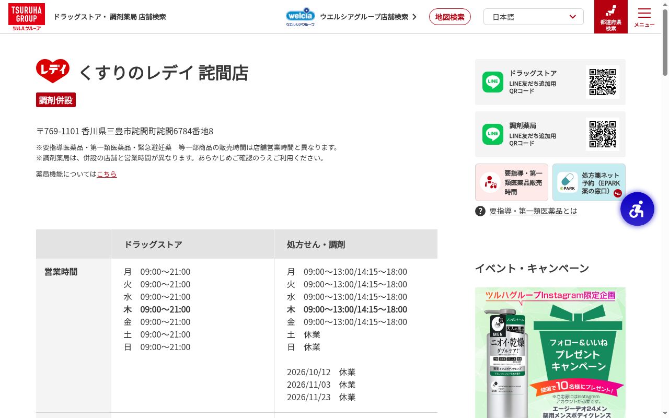Open the Instagram present campaign banner
Viewport: 669px width, 418px height.
(550, 353)
